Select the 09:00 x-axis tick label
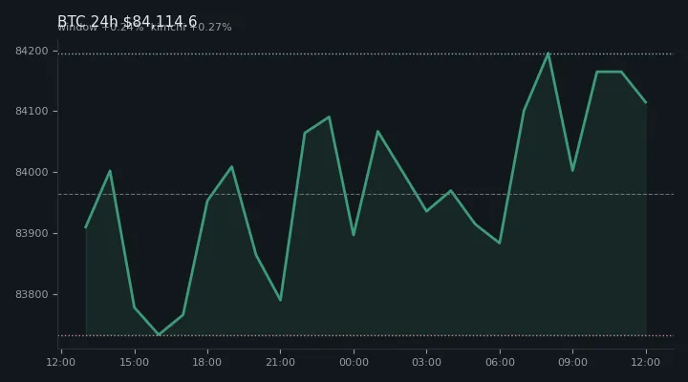This screenshot has height=382, width=688. [x=572, y=362]
